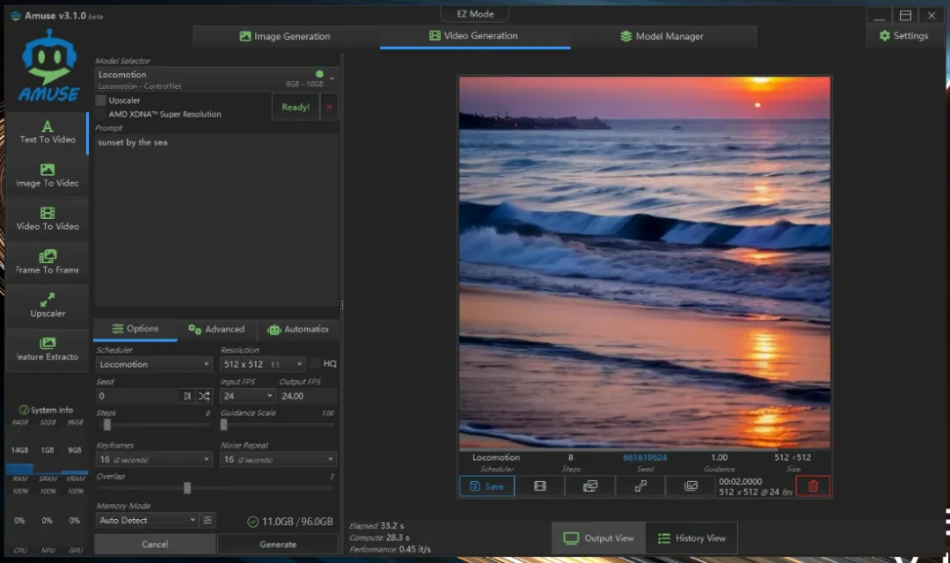Viewport: 950px width, 563px height.
Task: Select Image To Video in the sidebar
Action: pos(47,175)
